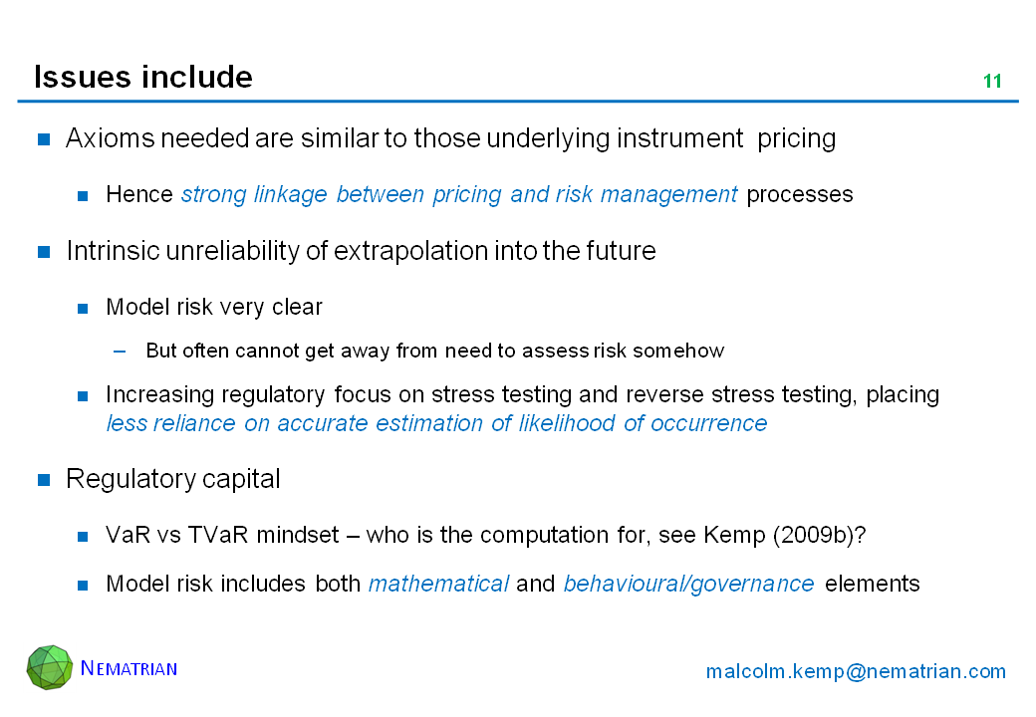Image resolution: width=1036 pixels, height=717 pixels.
Task: Open the malcolm.kemp@nematrian.com email link
Action: coord(856,671)
